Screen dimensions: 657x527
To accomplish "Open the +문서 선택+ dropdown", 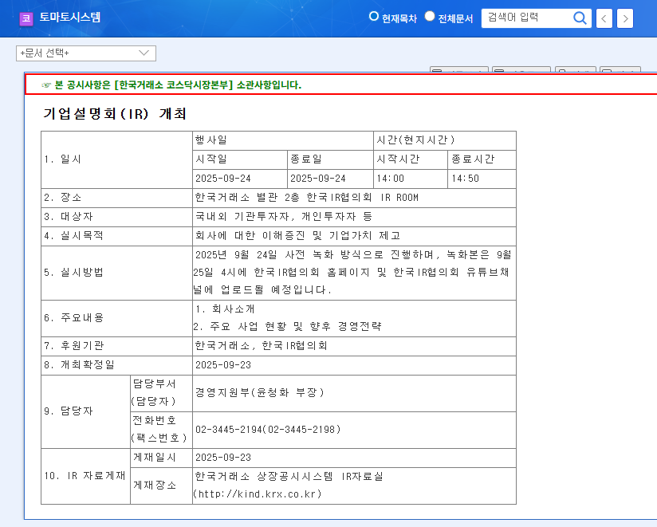I will [86, 53].
